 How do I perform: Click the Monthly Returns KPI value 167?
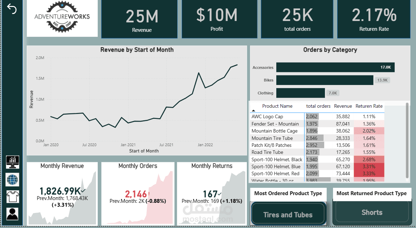[x=210, y=194]
